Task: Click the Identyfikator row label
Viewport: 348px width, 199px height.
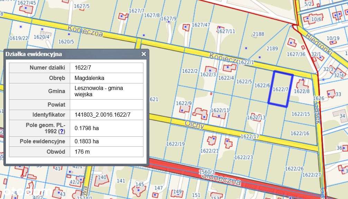Action: [x=49, y=115]
